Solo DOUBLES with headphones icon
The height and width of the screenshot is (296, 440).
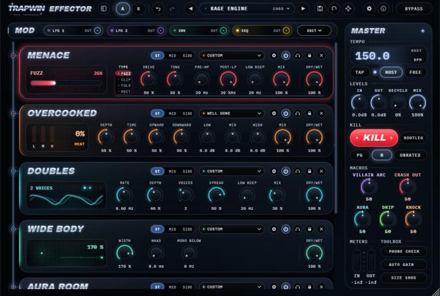298,171
